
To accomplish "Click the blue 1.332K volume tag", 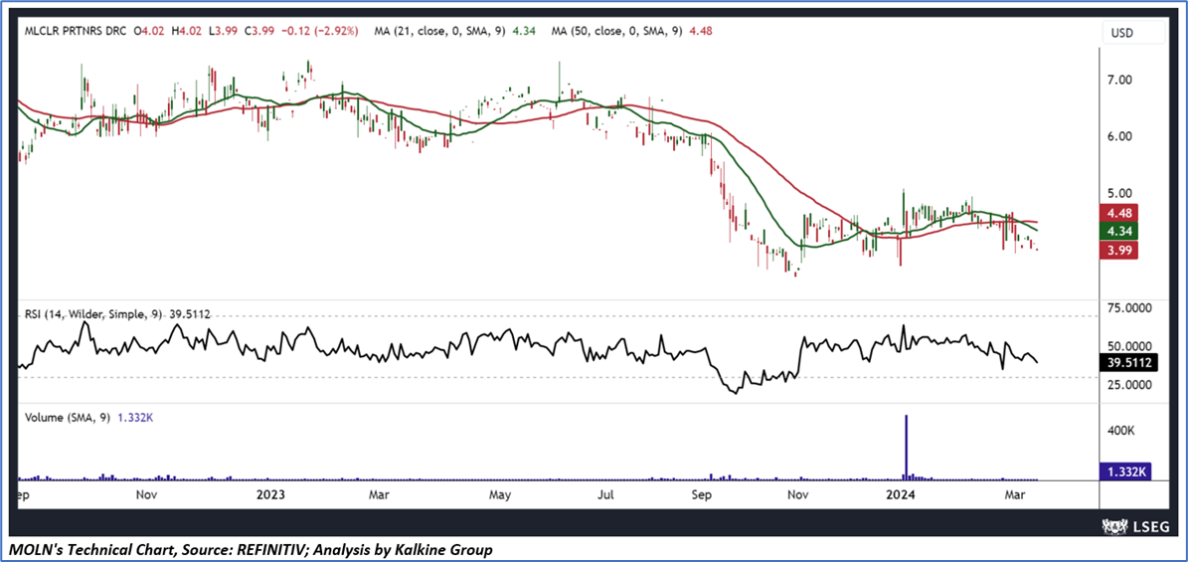I will (x=1125, y=472).
